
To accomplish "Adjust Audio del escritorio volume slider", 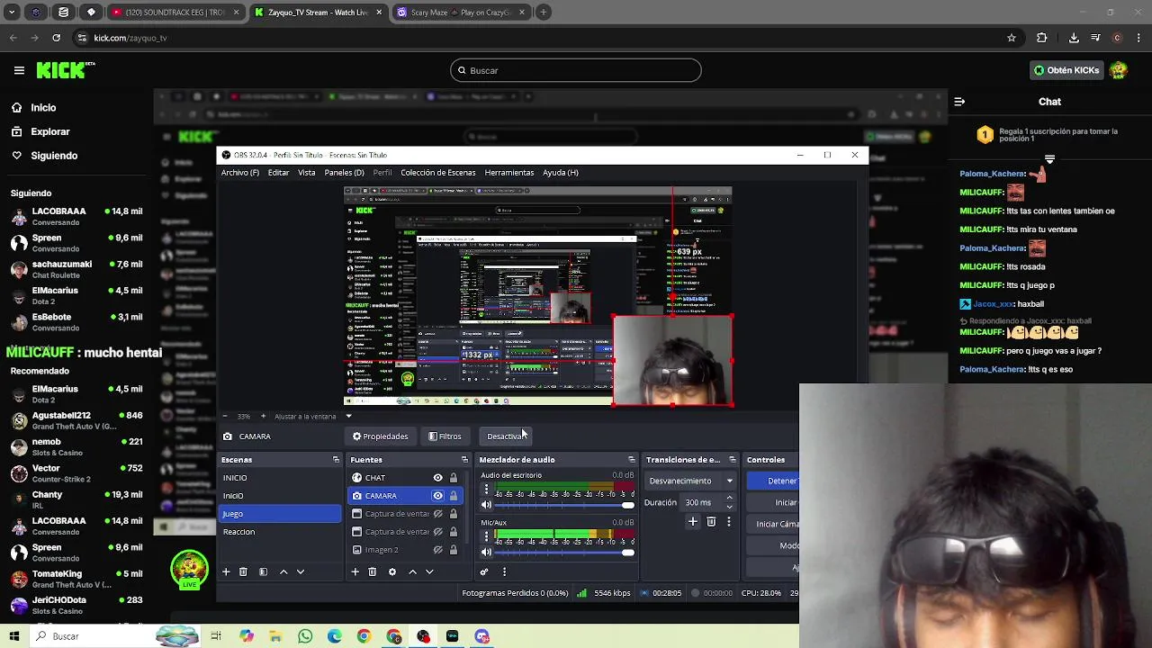I will pyautogui.click(x=564, y=505).
